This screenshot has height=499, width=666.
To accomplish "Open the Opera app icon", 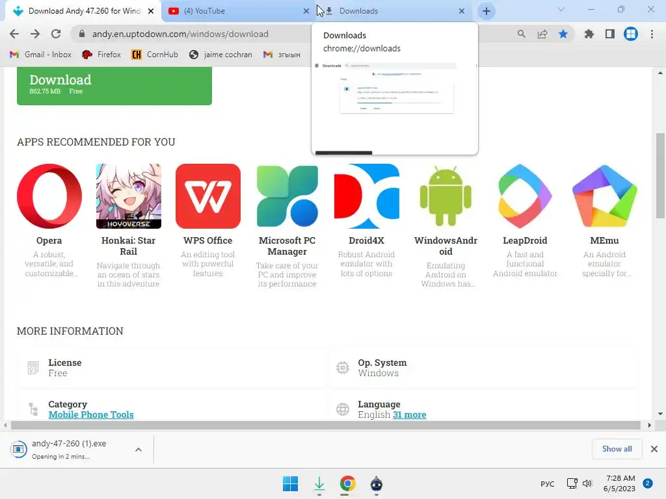I will pyautogui.click(x=49, y=196).
